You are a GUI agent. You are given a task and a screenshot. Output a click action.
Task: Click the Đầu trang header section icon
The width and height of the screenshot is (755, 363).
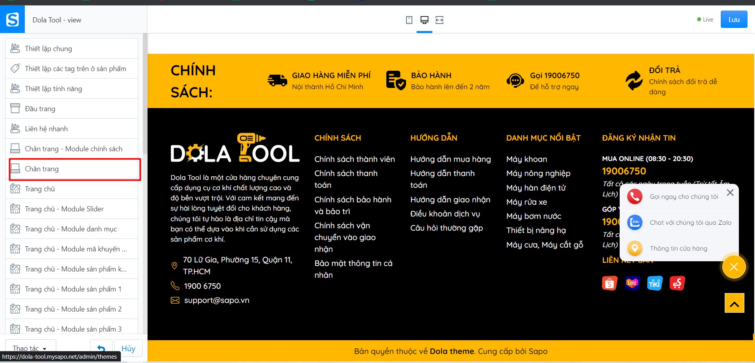pos(15,108)
